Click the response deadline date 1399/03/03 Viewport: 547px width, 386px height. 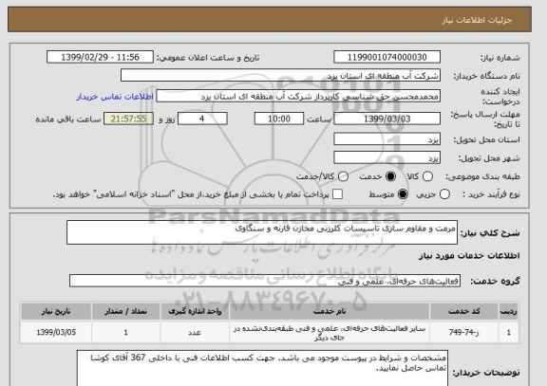[x=387, y=119]
